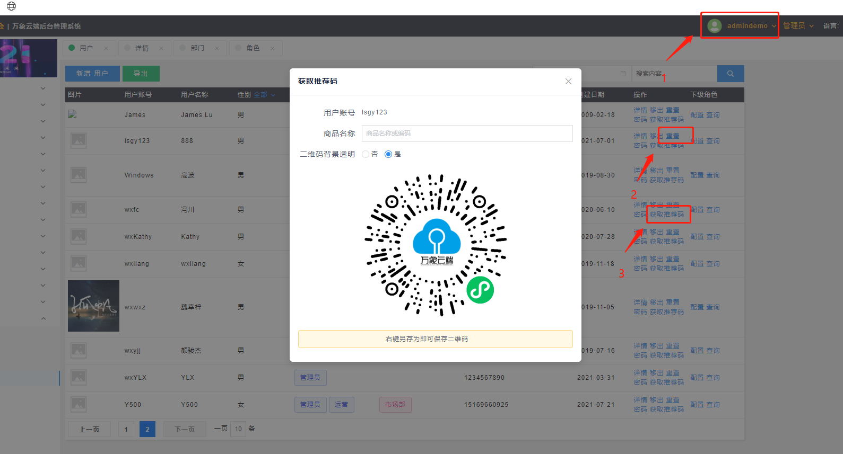
Task: Click the picture placeholder in lsgy123 row
Action: point(79,140)
